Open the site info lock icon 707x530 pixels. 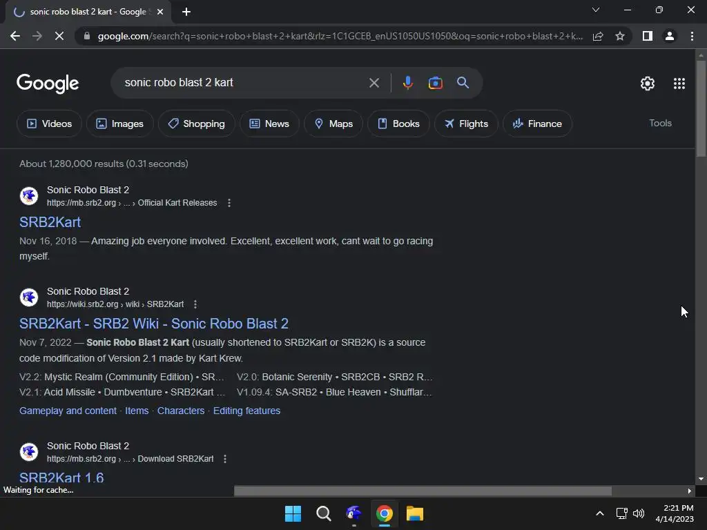click(x=86, y=36)
